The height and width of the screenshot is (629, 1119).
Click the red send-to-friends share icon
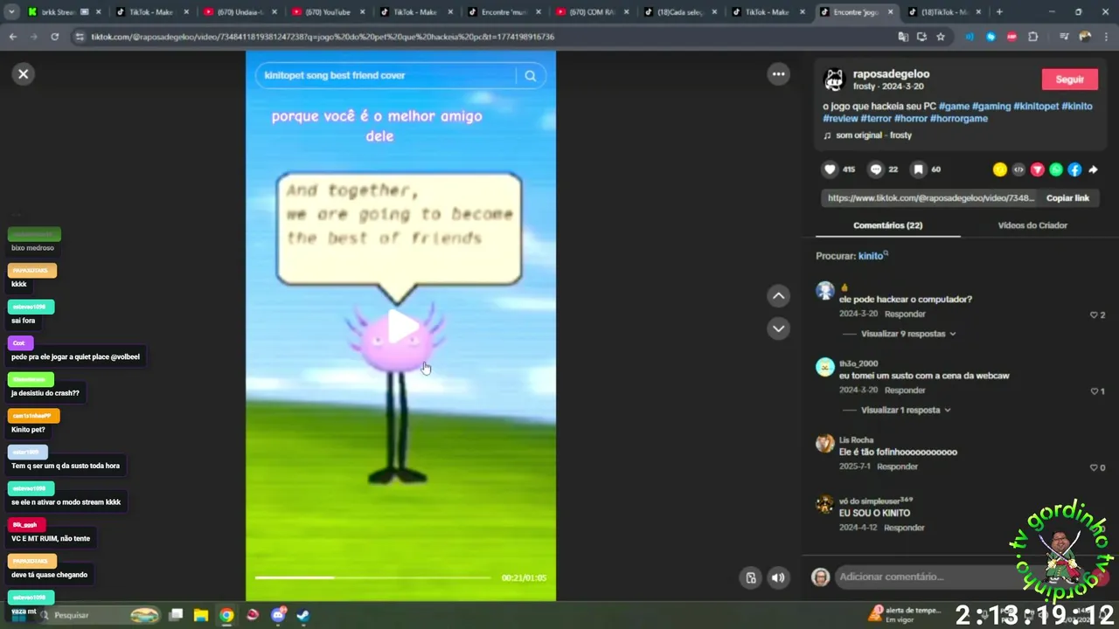(x=1038, y=169)
